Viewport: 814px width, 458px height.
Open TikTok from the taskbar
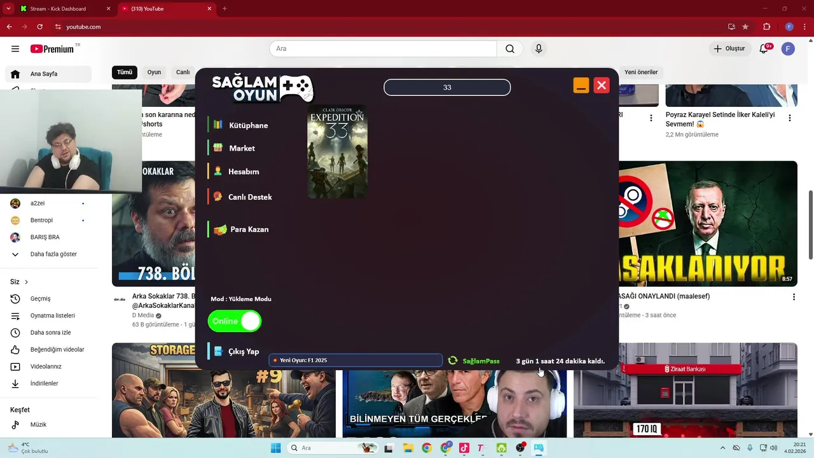[x=464, y=448]
